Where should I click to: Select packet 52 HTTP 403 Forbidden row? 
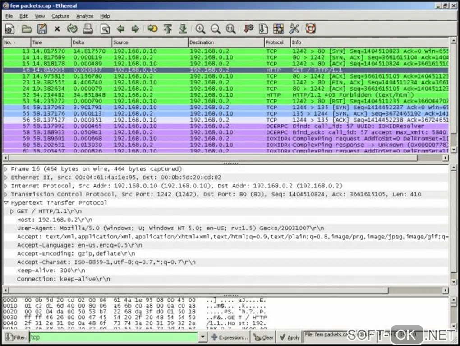tap(226, 95)
